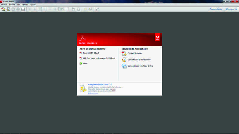The image size is (239, 134).
Task: Click the Create PDF online toolbar icon
Action: [3, 9]
